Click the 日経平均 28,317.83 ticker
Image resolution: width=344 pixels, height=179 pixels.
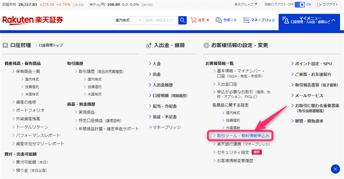(x=43, y=5)
